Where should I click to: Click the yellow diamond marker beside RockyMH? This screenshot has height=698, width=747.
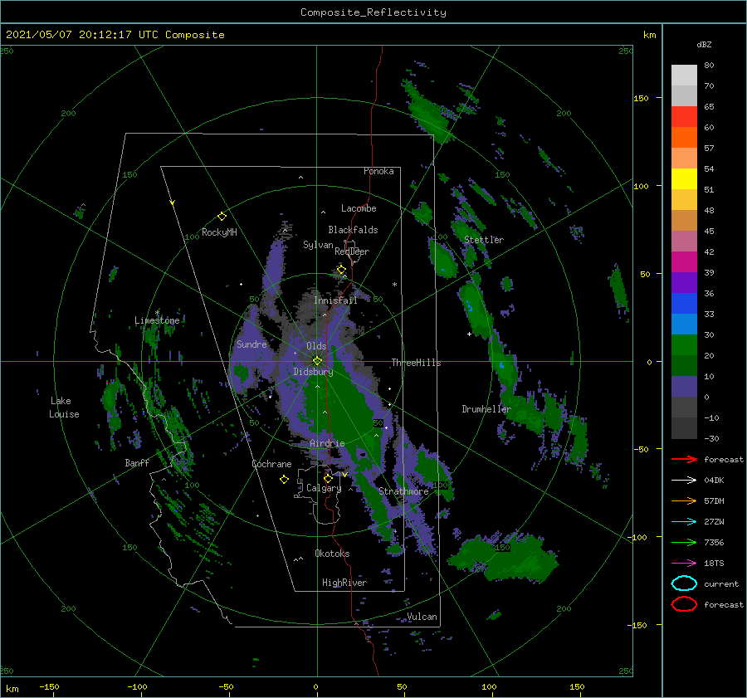[222, 217]
